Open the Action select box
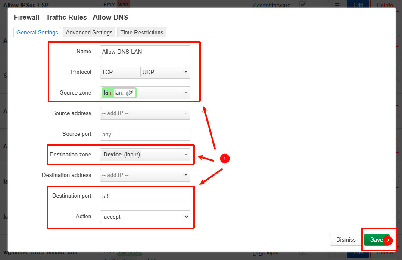This screenshot has height=260, width=402. [145, 217]
